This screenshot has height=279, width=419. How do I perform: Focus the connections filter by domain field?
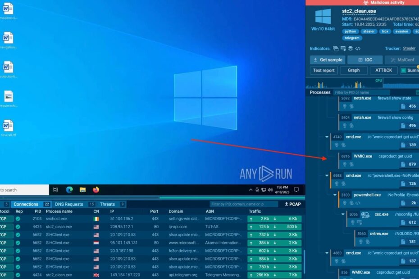coord(243,204)
